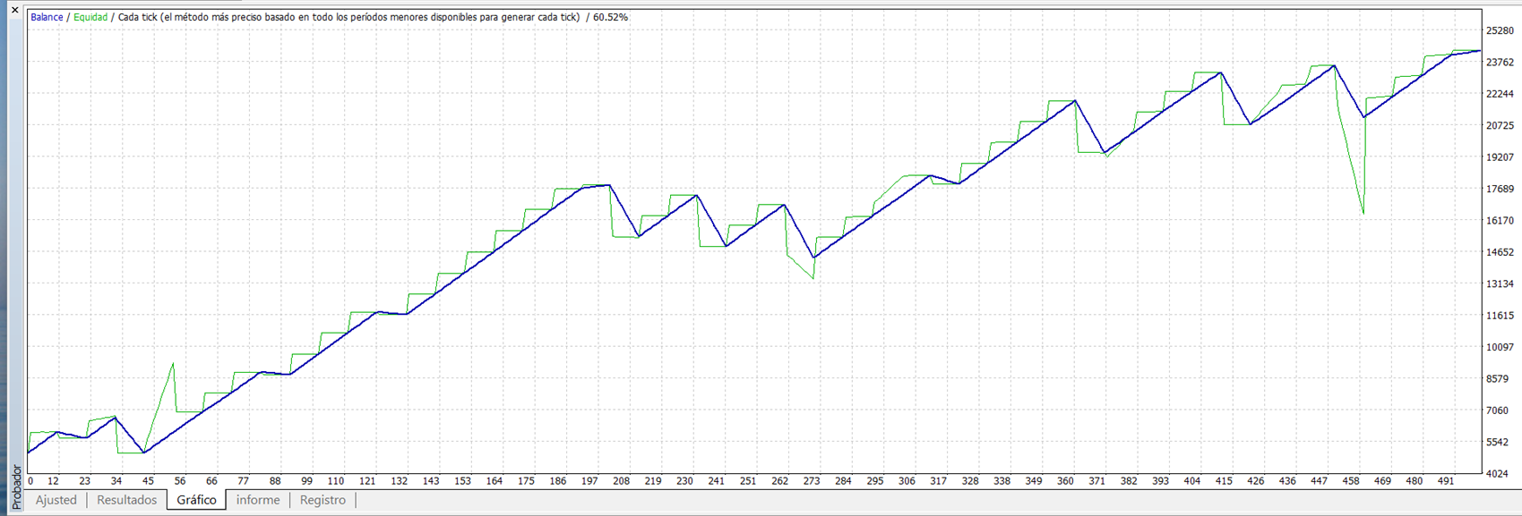Click the 60.52% modeling quality value
This screenshot has height=516, width=1522.
click(x=610, y=17)
